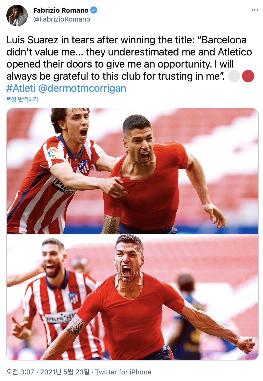Open the Twitter for iPhone source link
Image resolution: width=263 pixels, height=381 pixels.
pyautogui.click(x=123, y=372)
